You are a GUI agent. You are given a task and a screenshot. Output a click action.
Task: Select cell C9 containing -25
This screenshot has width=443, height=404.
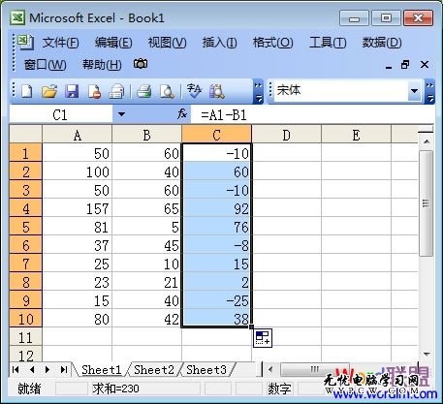point(216,300)
